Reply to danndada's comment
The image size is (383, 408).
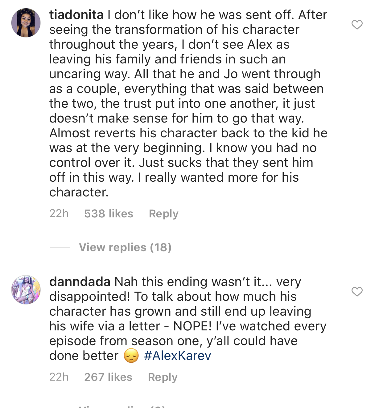tap(163, 377)
